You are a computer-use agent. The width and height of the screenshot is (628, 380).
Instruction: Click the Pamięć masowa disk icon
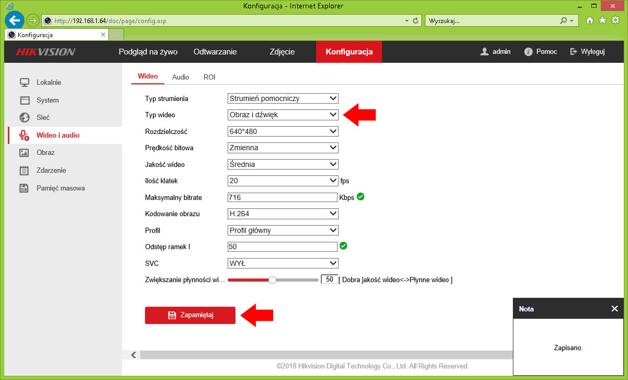tap(24, 188)
